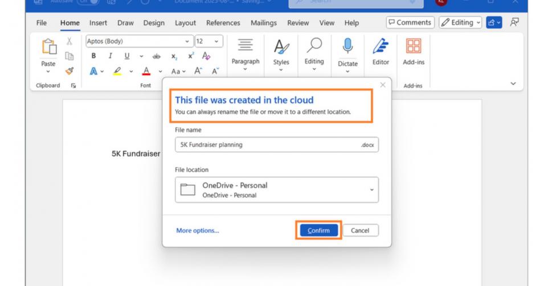Image resolution: width=548 pixels, height=286 pixels.
Task: Open the Review tab
Action: 298,23
